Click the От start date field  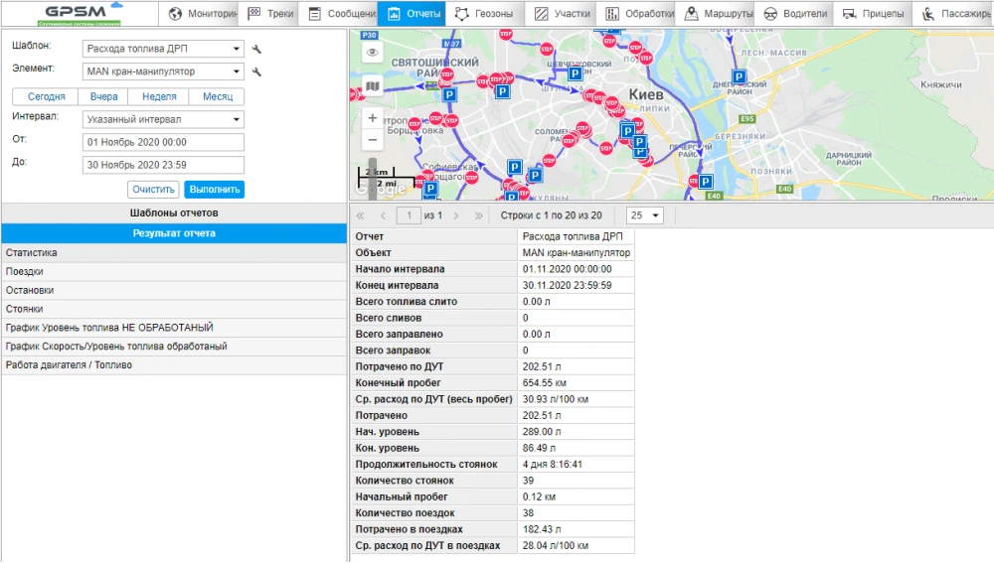pos(163,142)
